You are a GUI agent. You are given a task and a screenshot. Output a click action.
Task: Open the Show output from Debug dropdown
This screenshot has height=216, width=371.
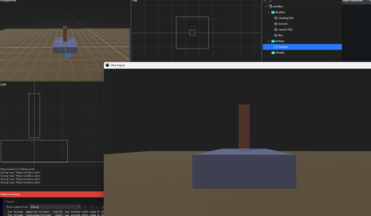(x=55, y=207)
